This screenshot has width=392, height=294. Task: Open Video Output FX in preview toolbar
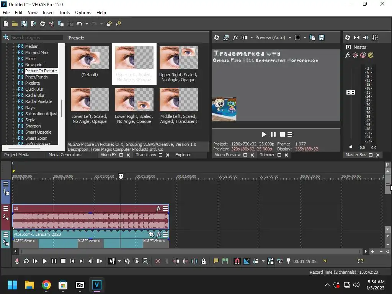(235, 38)
